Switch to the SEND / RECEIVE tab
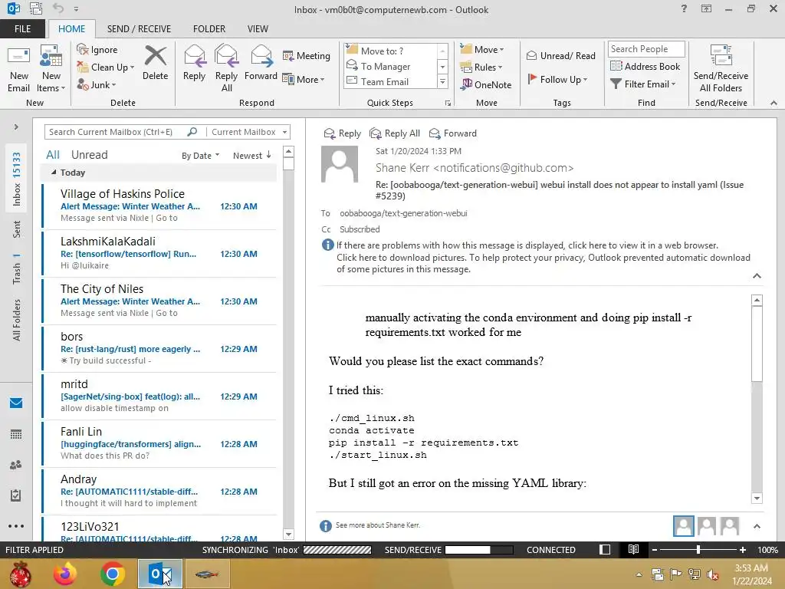 pos(139,28)
